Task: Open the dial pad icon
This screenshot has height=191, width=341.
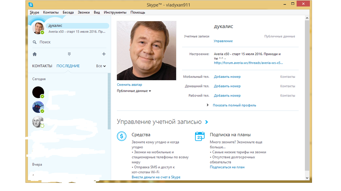Action: [69, 54]
